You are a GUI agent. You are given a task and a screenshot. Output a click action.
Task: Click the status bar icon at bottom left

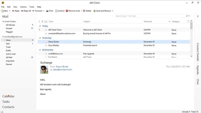click(2, 112)
